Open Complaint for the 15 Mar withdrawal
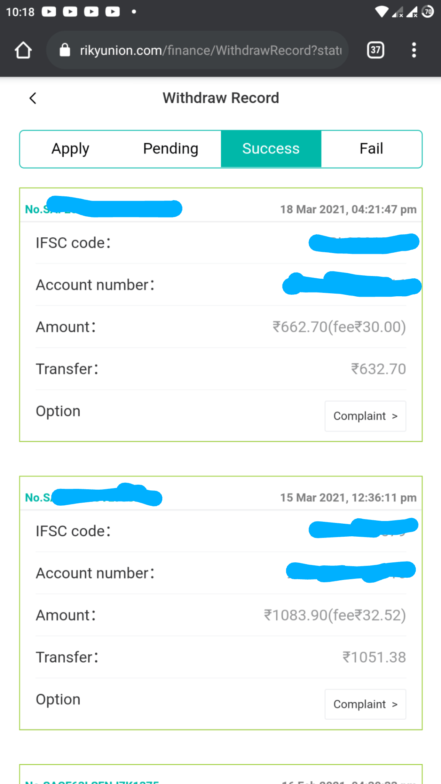 click(x=365, y=704)
